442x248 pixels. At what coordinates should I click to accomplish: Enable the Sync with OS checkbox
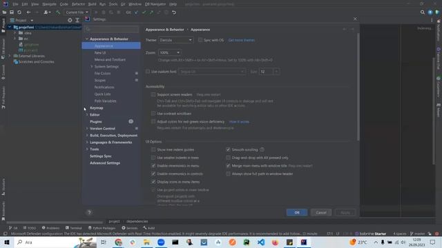coord(200,40)
